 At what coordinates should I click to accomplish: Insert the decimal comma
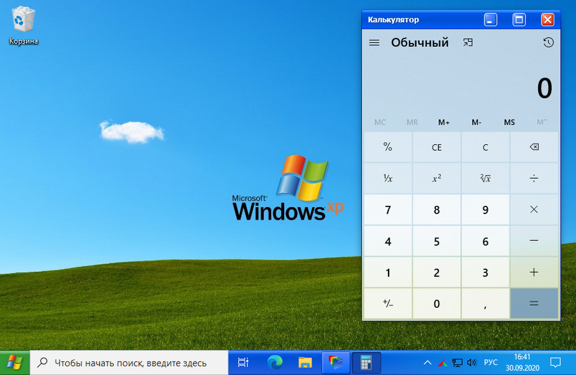point(485,304)
